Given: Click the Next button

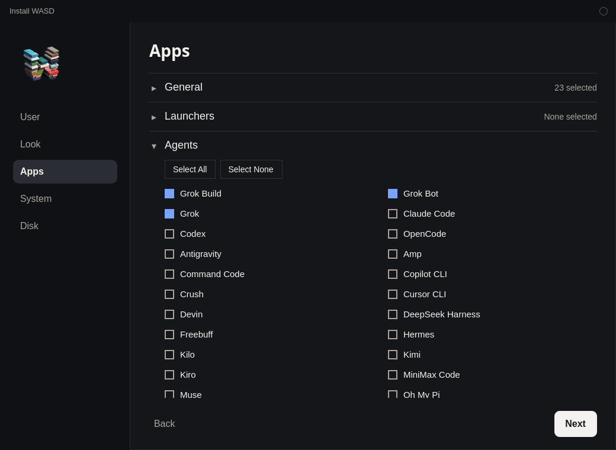Looking at the screenshot, I should click(x=575, y=424).
